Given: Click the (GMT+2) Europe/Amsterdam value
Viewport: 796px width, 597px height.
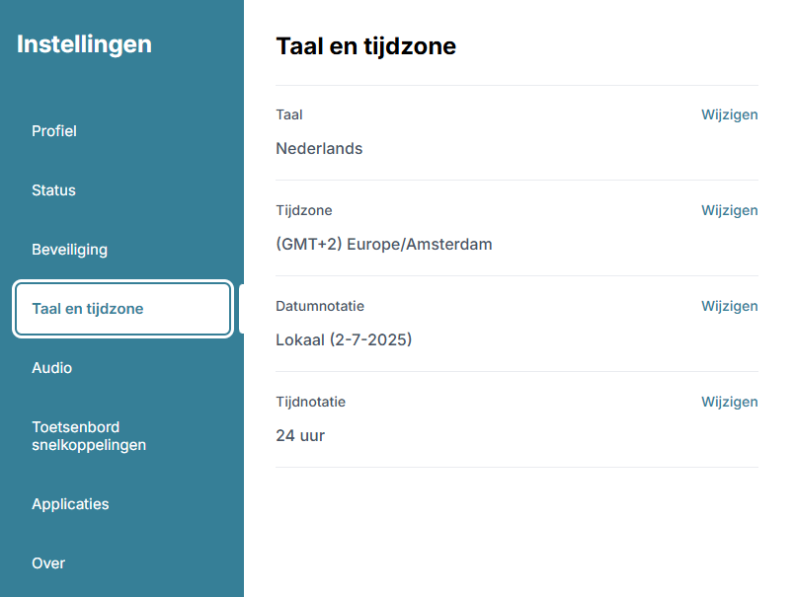Looking at the screenshot, I should click(x=383, y=245).
